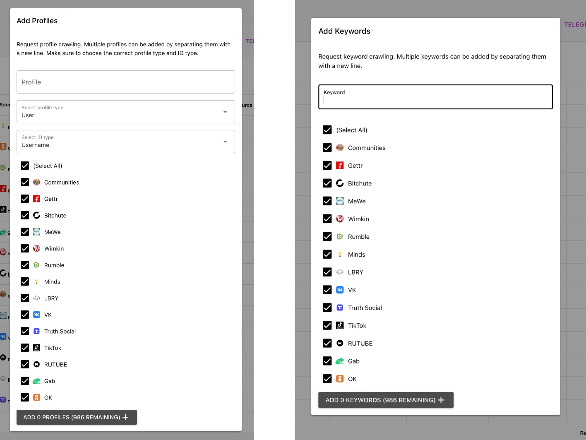This screenshot has height=440, width=586.
Task: Click Communities icon in Add Profiles dialog
Action: pyautogui.click(x=36, y=182)
